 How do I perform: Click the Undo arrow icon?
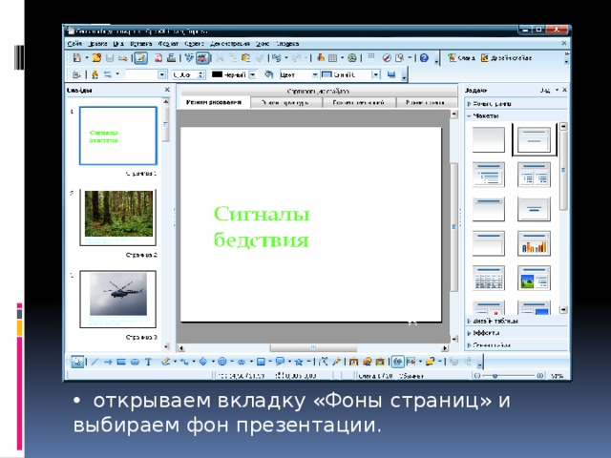(x=276, y=58)
